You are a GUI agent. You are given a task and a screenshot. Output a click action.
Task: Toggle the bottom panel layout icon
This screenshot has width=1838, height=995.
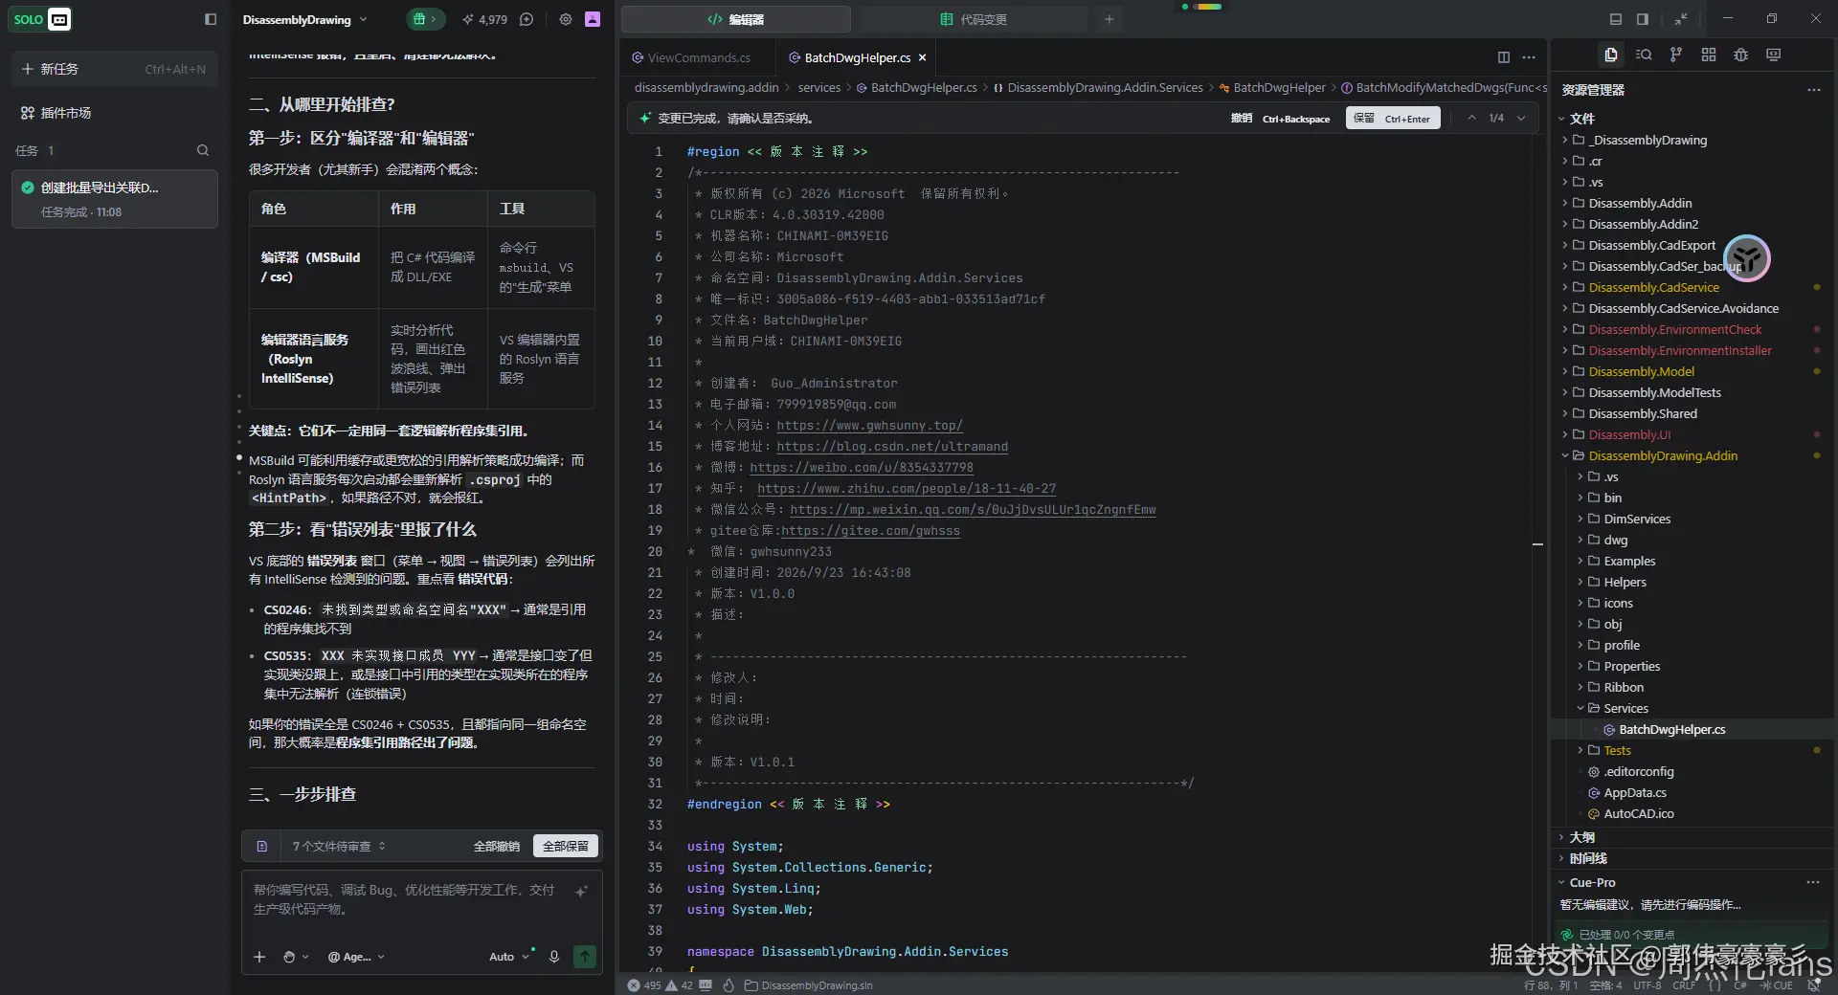click(x=1616, y=19)
